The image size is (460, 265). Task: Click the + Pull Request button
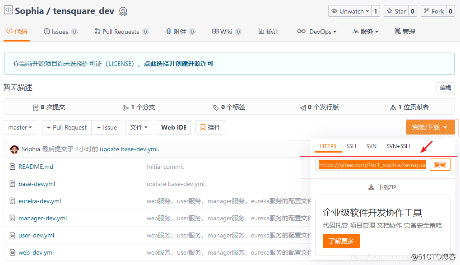pyautogui.click(x=67, y=127)
